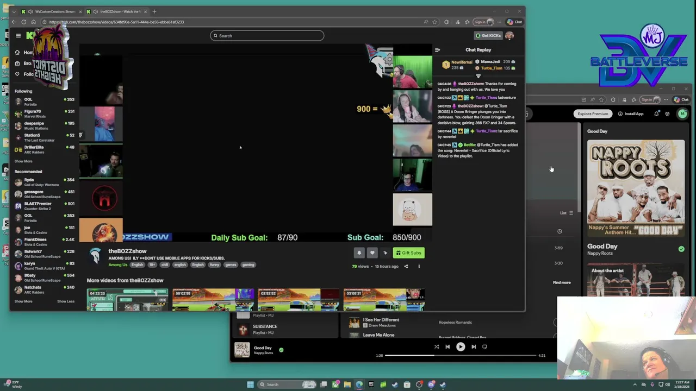Skip to next track in Spotify
The width and height of the screenshot is (696, 391).
[x=474, y=346]
